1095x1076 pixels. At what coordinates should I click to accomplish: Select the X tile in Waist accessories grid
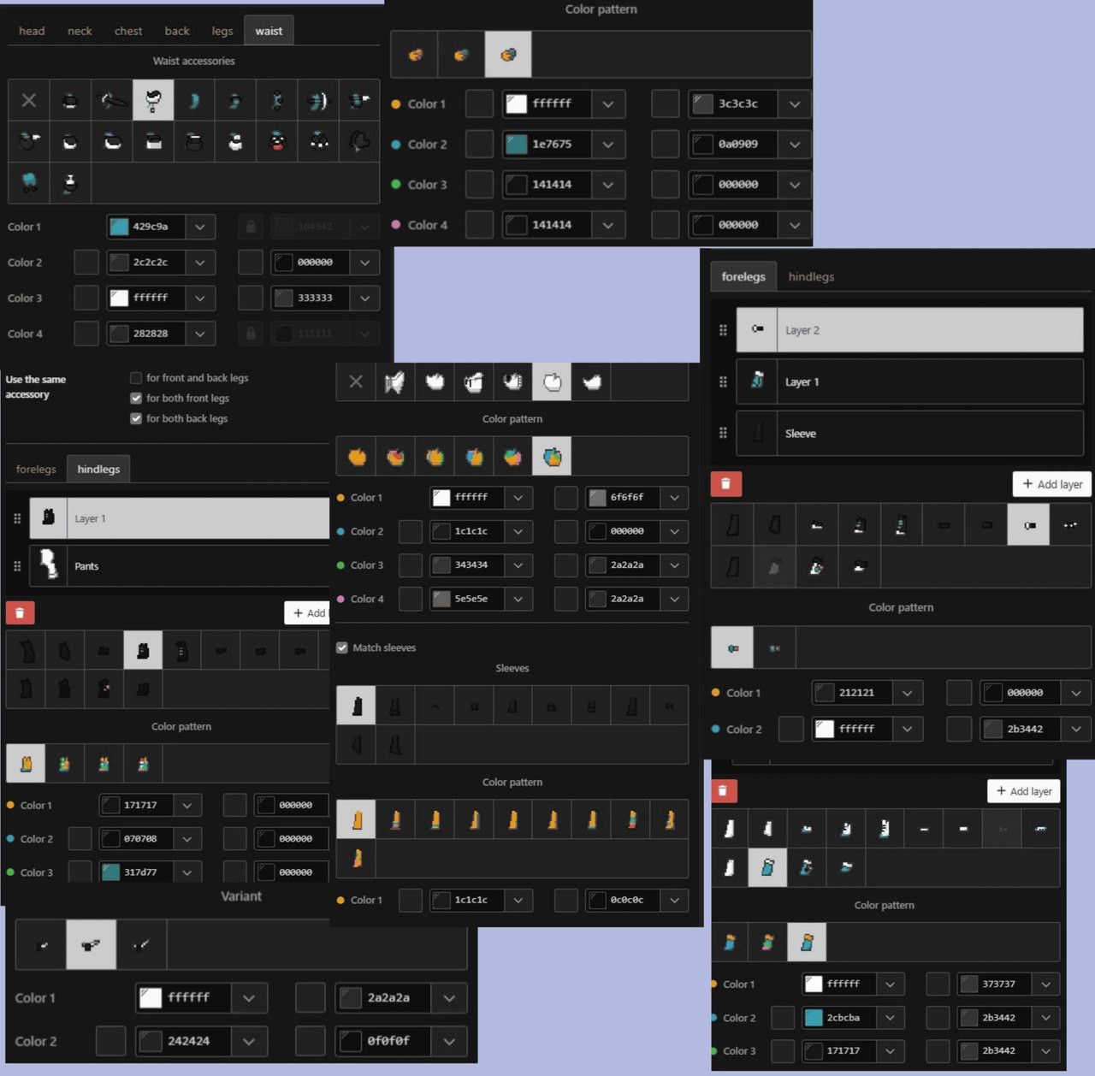(x=29, y=101)
